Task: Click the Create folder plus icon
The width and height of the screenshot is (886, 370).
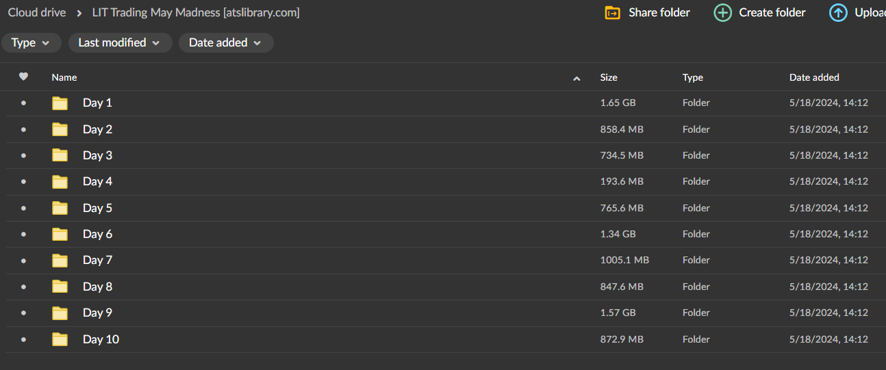Action: point(722,12)
